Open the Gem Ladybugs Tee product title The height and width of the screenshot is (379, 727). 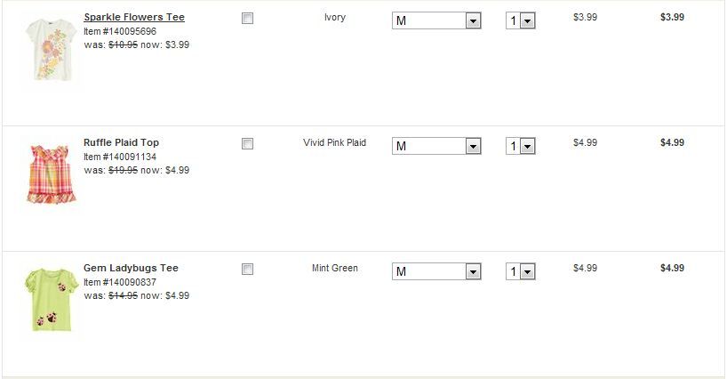click(x=131, y=268)
